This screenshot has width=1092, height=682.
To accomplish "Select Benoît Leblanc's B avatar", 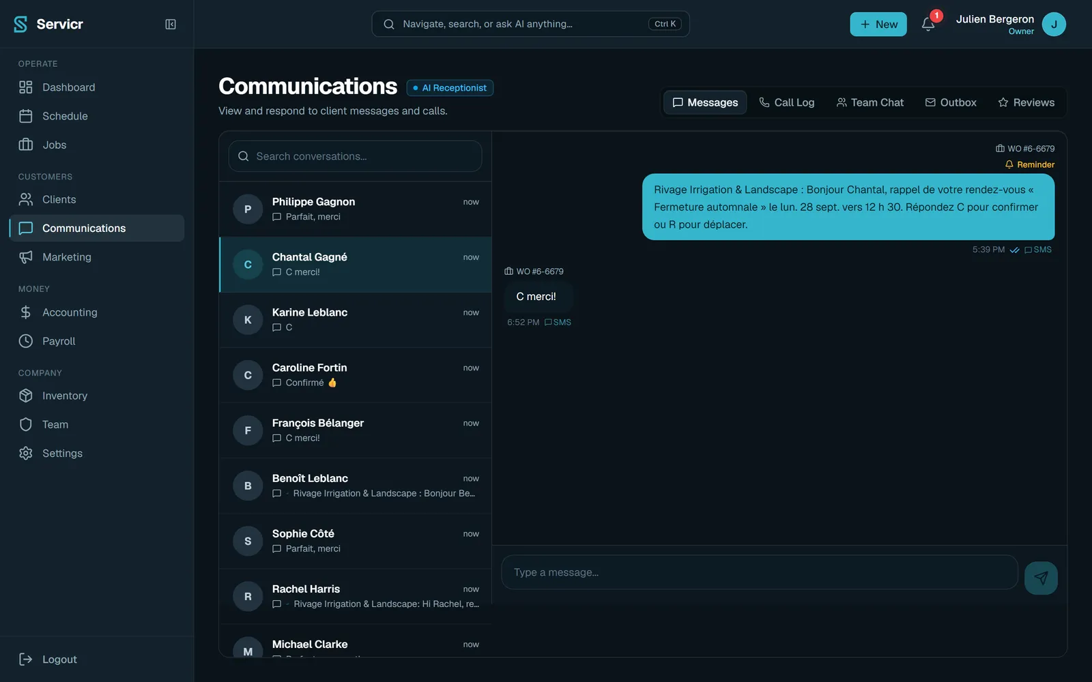I will (x=248, y=485).
